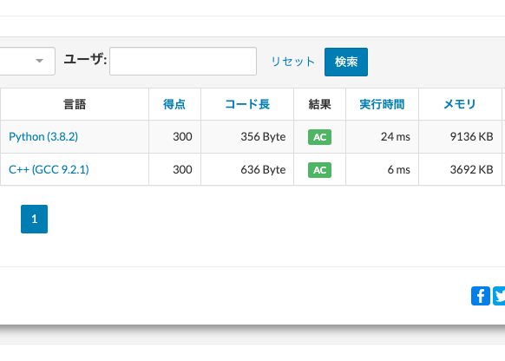Select the 6 ms execution time cell
Image resolution: width=505 pixels, height=361 pixels.
(382, 169)
